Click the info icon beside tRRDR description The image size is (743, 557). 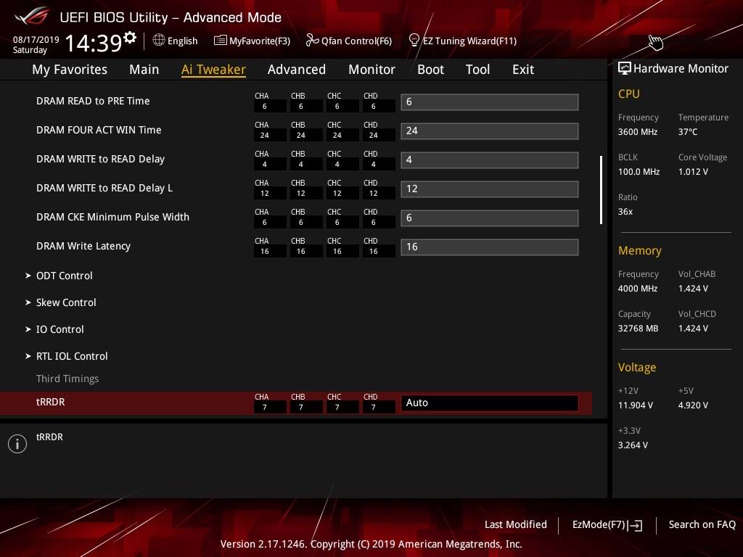coord(17,444)
